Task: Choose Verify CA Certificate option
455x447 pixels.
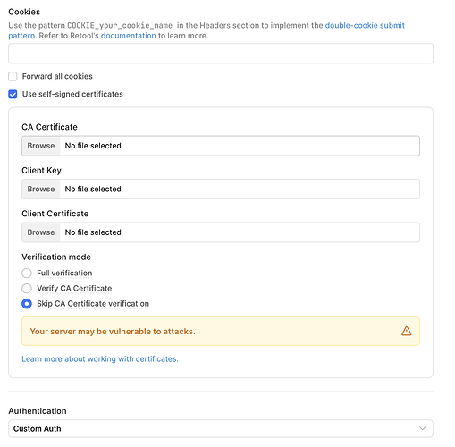Action: pyautogui.click(x=27, y=288)
